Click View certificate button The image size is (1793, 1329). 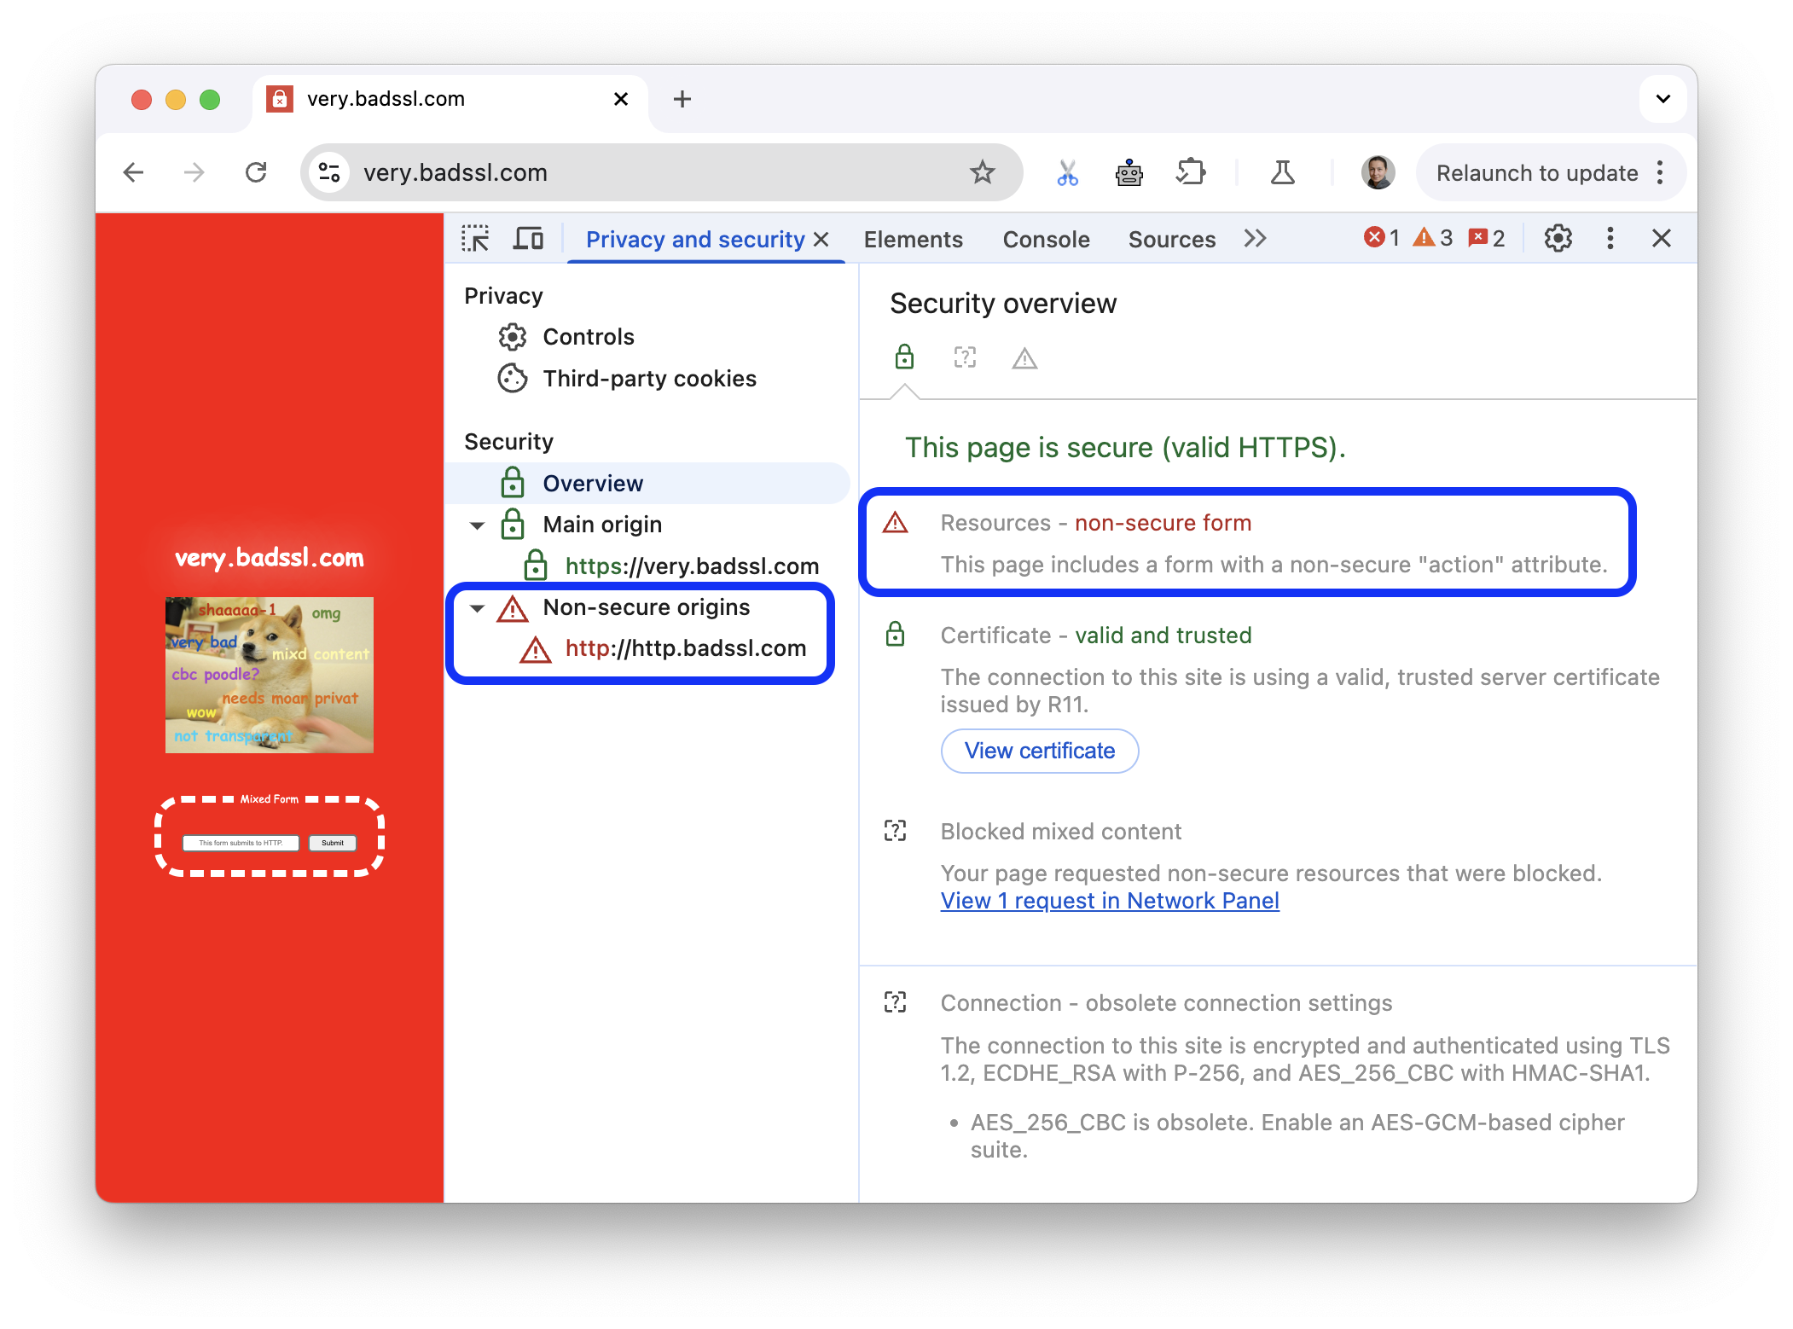click(x=1040, y=750)
